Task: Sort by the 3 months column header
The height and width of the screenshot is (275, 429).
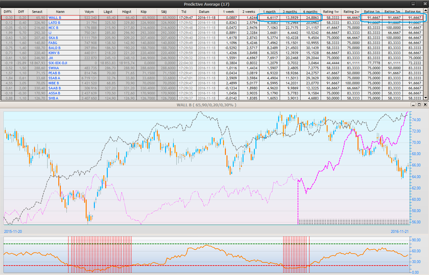Action: (x=289, y=12)
